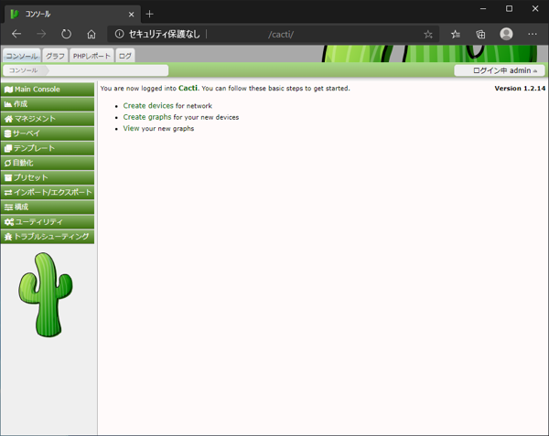Expand the 作成 sidebar menu
This screenshot has height=436, width=549.
pos(48,104)
